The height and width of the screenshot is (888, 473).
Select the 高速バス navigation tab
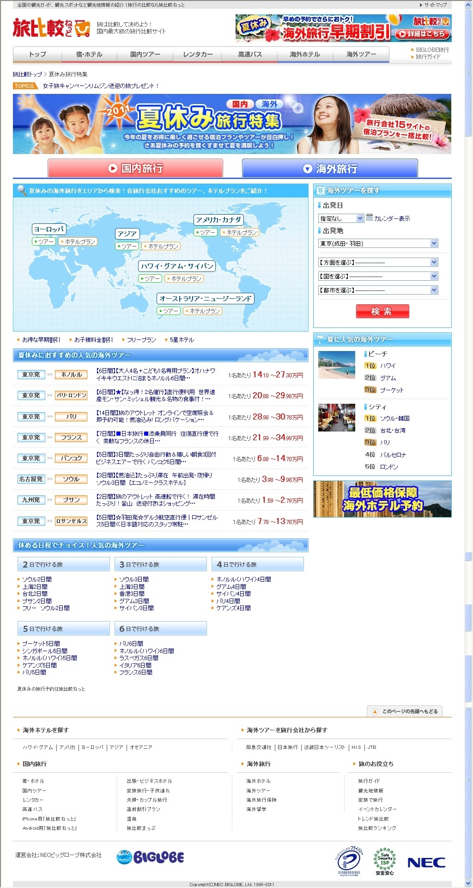(250, 54)
